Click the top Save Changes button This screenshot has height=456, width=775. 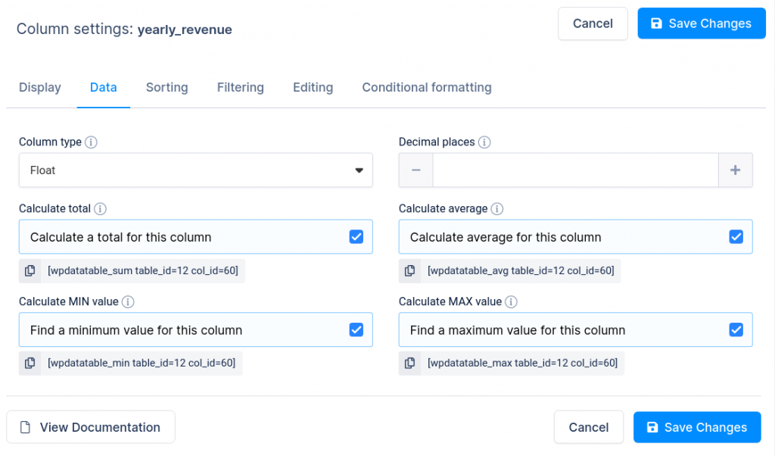pos(701,23)
